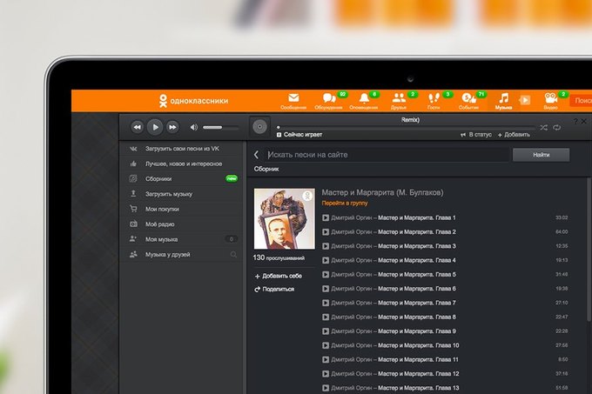The height and width of the screenshot is (394, 592).
Task: Play the current track
Action: [155, 127]
